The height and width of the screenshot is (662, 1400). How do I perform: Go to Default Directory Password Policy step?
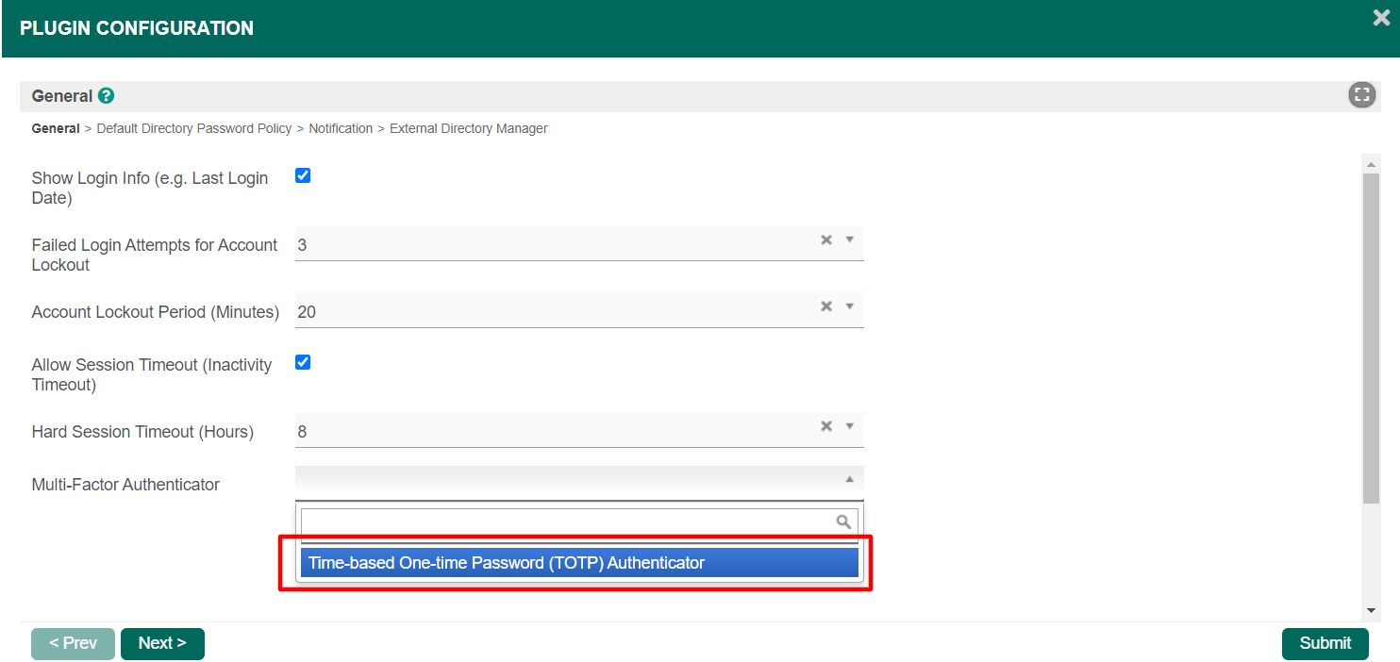[x=194, y=128]
